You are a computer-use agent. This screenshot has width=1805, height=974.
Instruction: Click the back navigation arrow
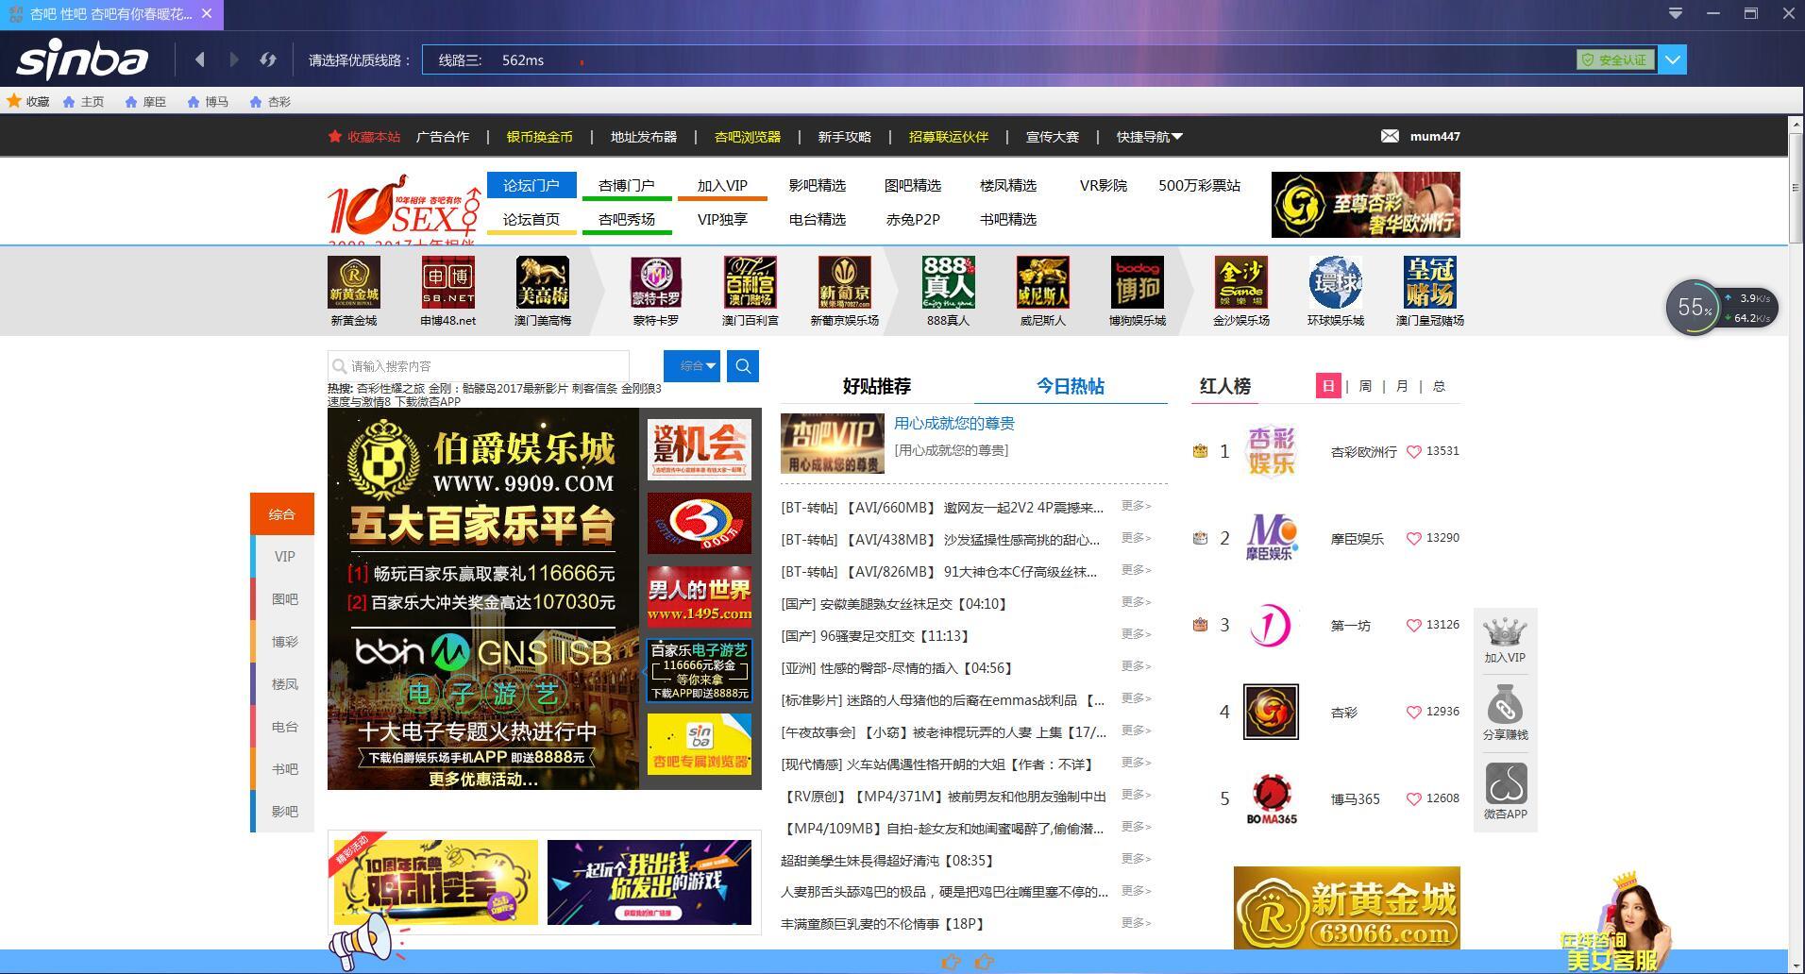coord(200,59)
